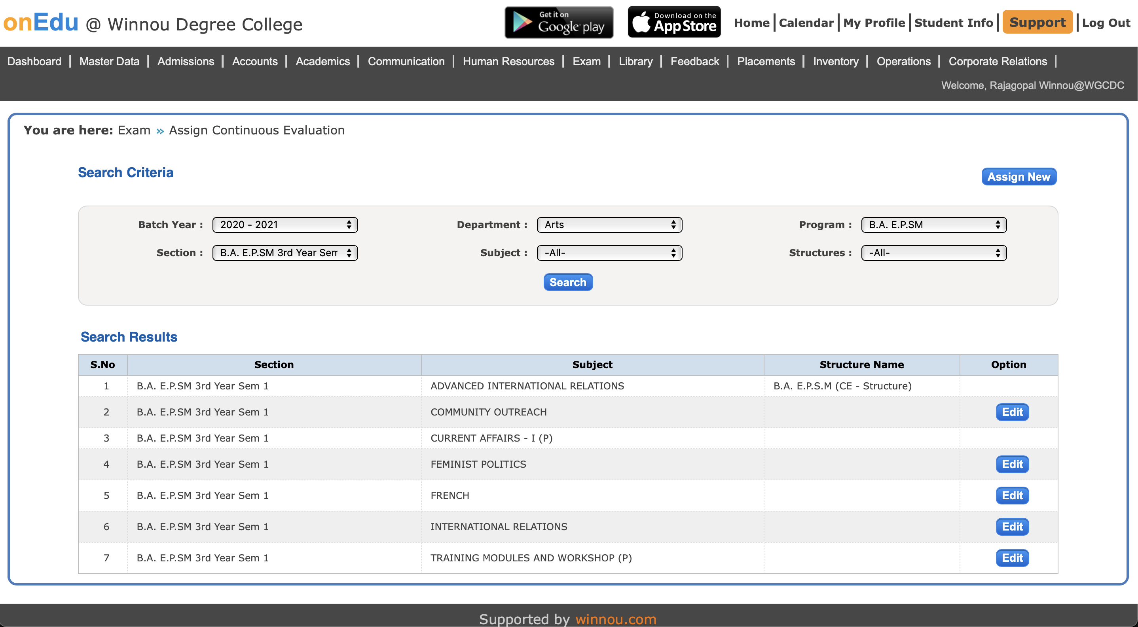Expand the Section dropdown
Screen dimensions: 1138x627
[285, 253]
